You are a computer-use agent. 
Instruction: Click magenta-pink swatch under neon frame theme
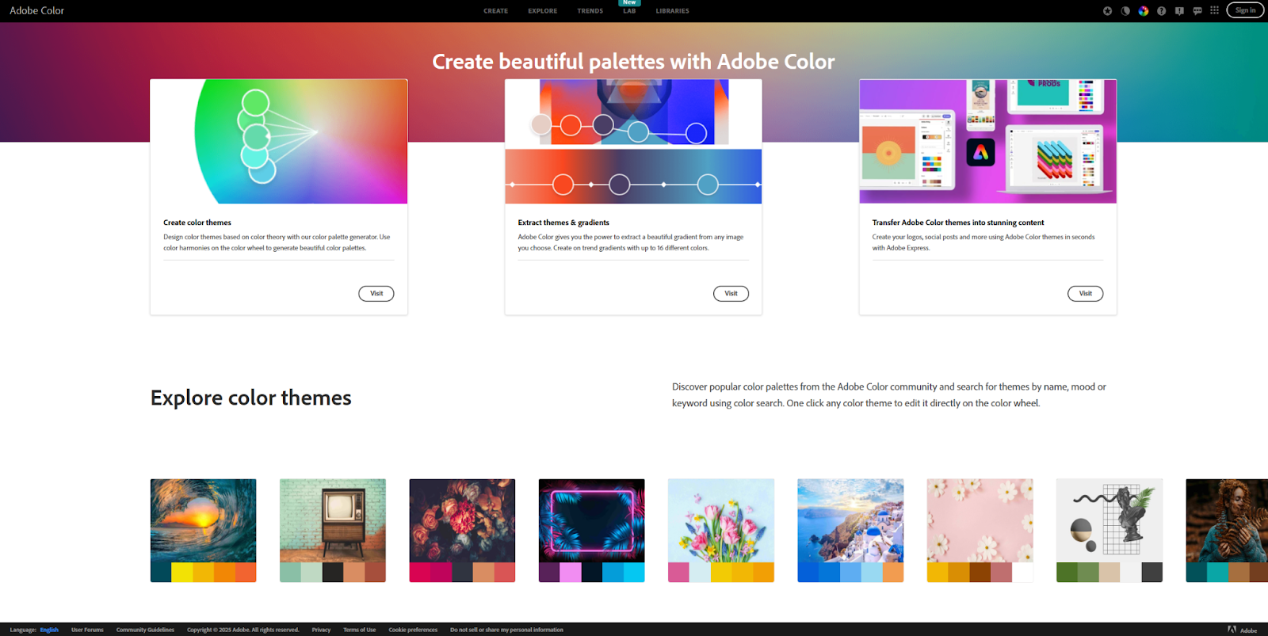571,572
